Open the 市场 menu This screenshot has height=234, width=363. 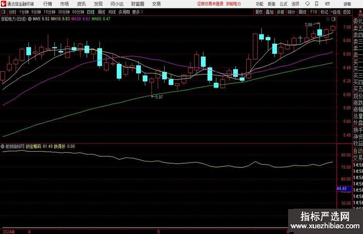point(65,4)
